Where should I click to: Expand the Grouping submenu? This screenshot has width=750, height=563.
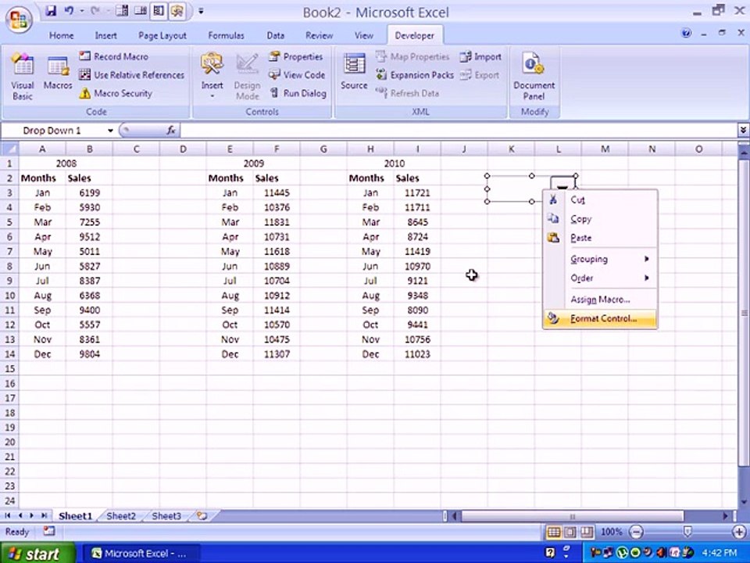[600, 259]
